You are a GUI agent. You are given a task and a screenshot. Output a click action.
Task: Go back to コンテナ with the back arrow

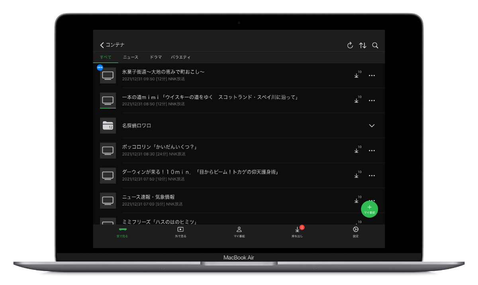pos(102,45)
